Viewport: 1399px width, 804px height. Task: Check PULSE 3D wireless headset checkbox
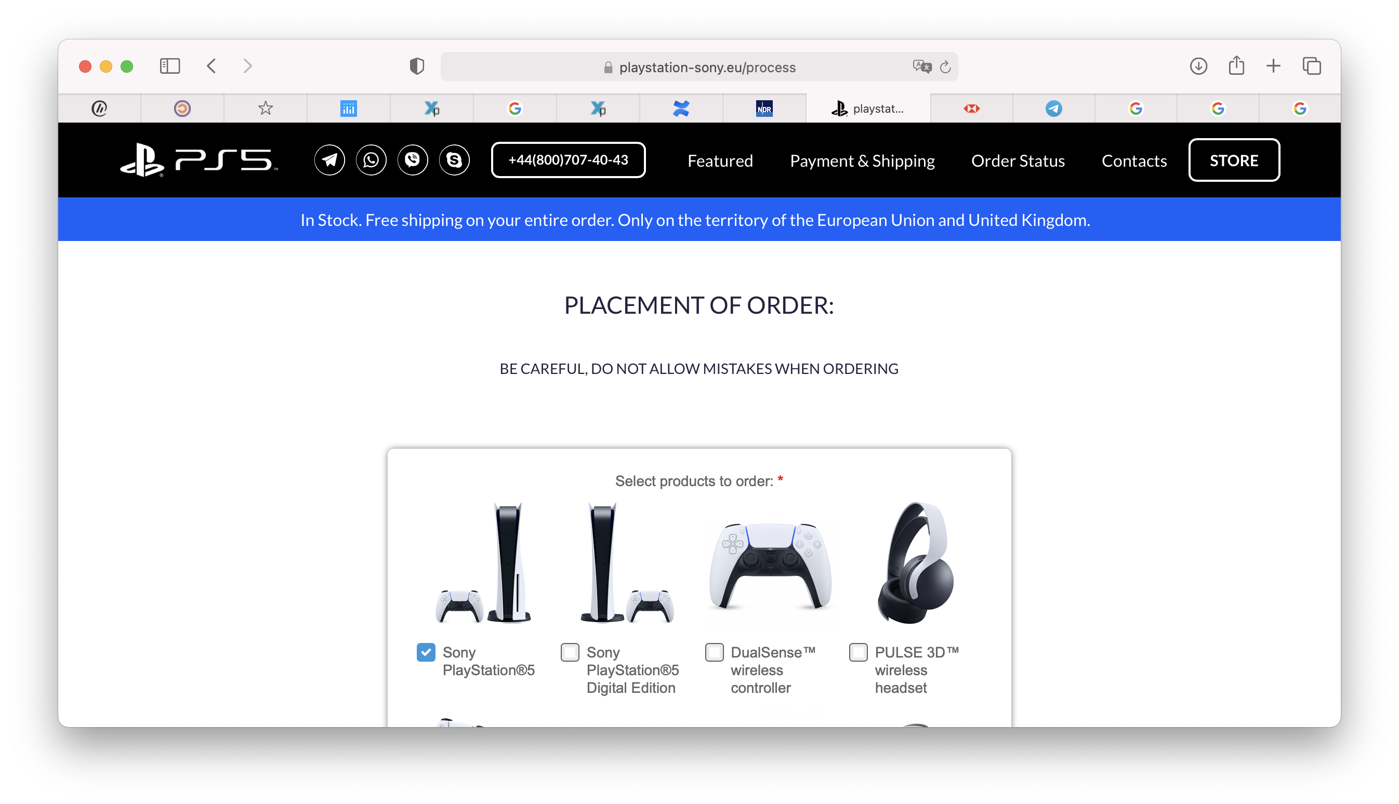(x=858, y=652)
